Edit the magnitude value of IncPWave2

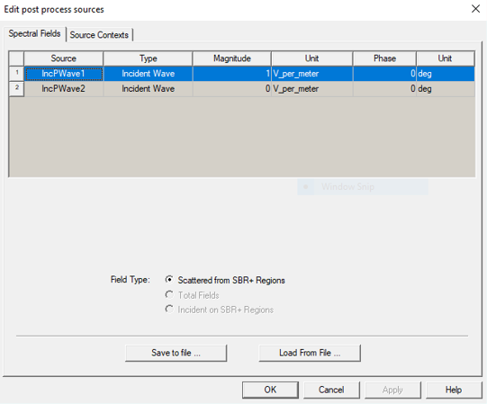(232, 89)
